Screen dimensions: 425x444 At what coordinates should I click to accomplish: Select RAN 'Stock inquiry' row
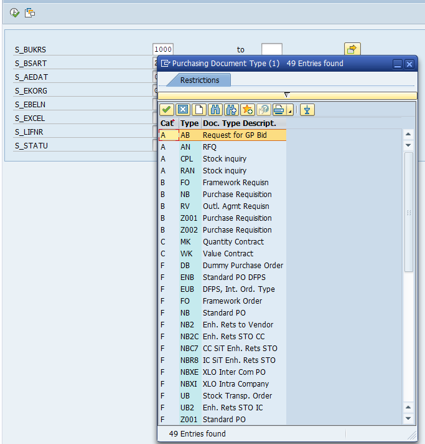pos(223,171)
